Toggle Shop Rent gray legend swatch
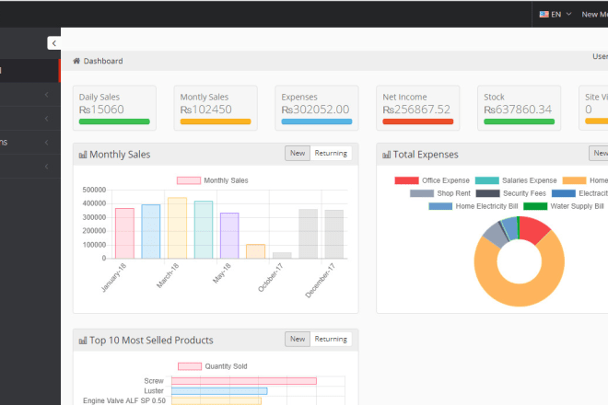The height and width of the screenshot is (405, 608). (422, 193)
